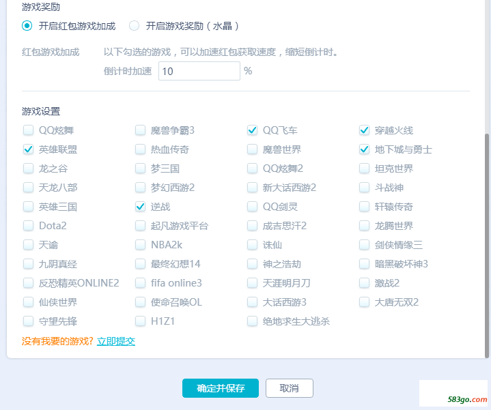Check the QQ炫舞 checkbox
The image size is (491, 410).
(x=29, y=130)
